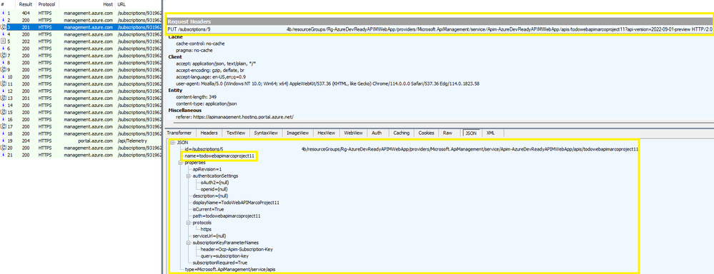Open the TextView tab

236,133
